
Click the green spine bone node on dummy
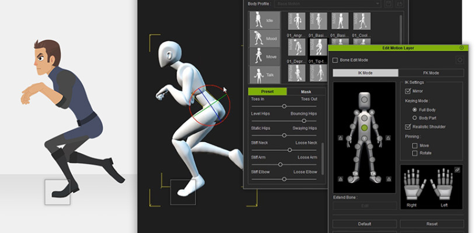click(x=364, y=126)
